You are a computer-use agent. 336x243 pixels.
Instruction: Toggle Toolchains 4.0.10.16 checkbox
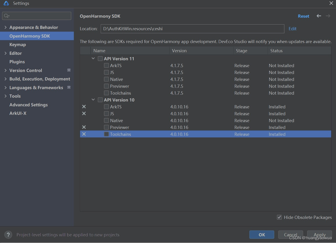(x=106, y=134)
